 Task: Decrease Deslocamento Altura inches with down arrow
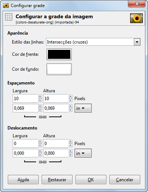pyautogui.click(x=71, y=155)
